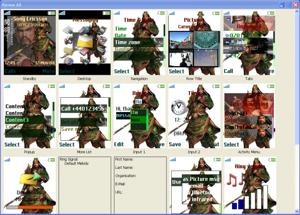
Task: Click the 'Input 2' caption label
Action: 194,152
